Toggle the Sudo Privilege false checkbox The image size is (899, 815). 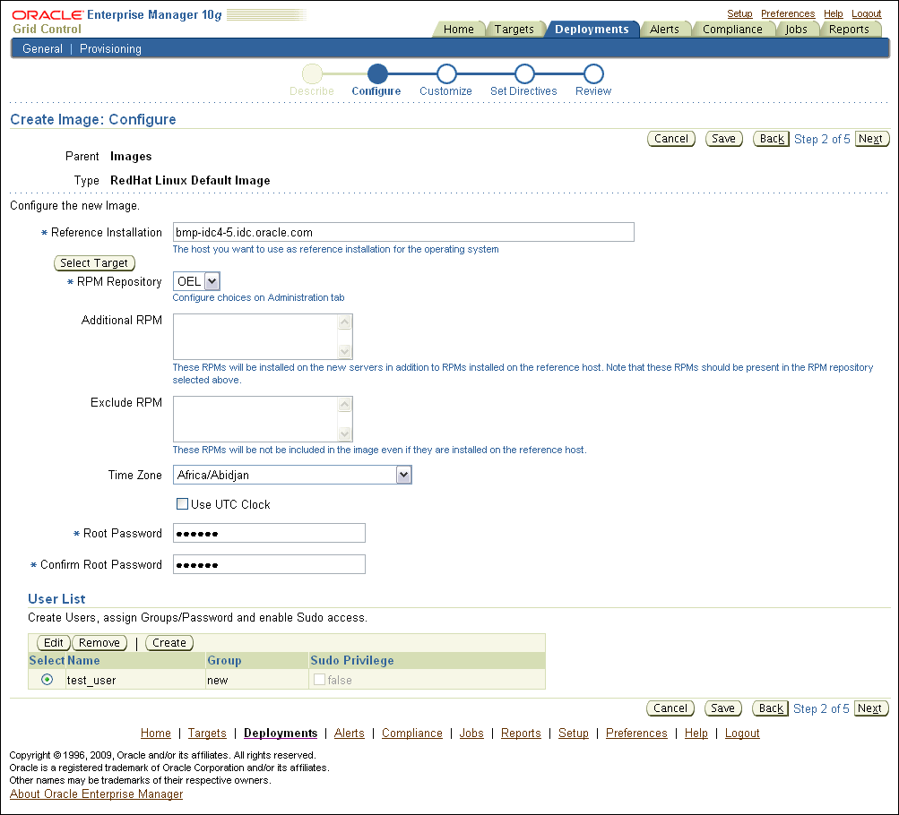pos(318,679)
